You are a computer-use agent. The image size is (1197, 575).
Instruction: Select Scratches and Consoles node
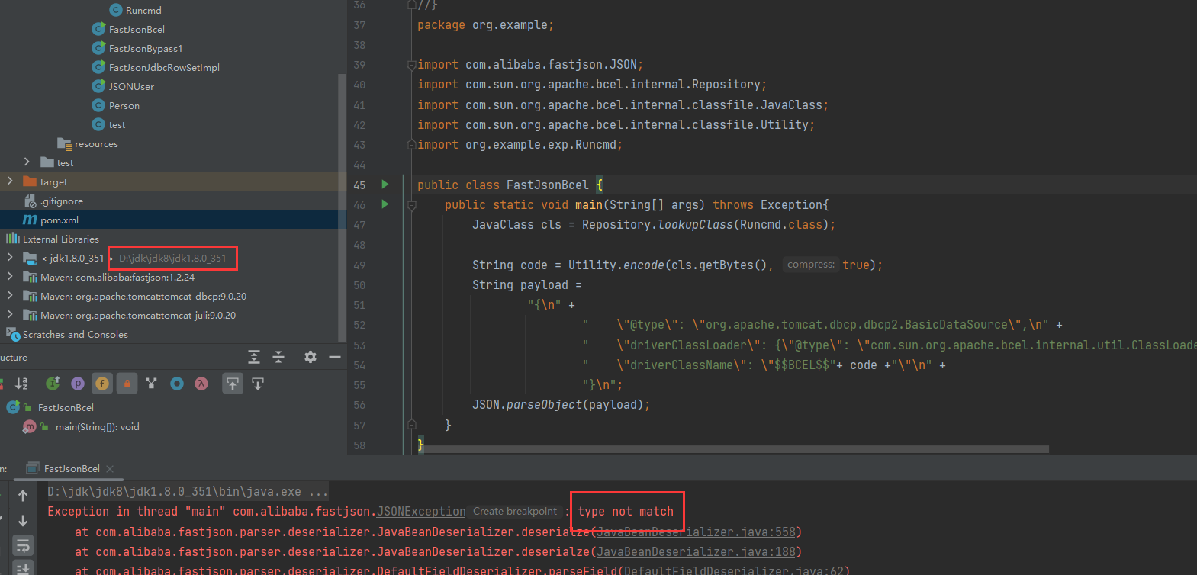[75, 334]
